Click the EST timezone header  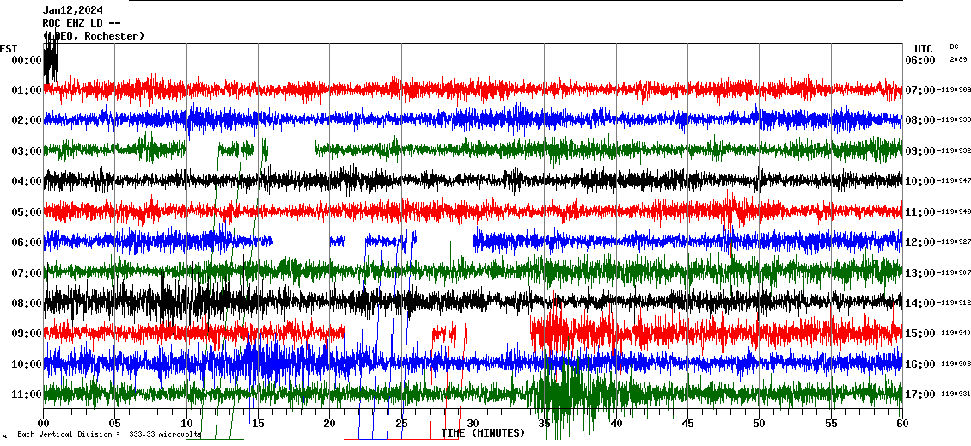coord(9,48)
